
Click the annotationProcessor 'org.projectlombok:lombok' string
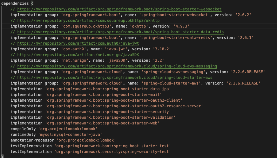86,140
